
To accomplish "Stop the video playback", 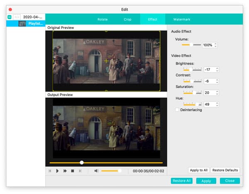I will 73,171.
